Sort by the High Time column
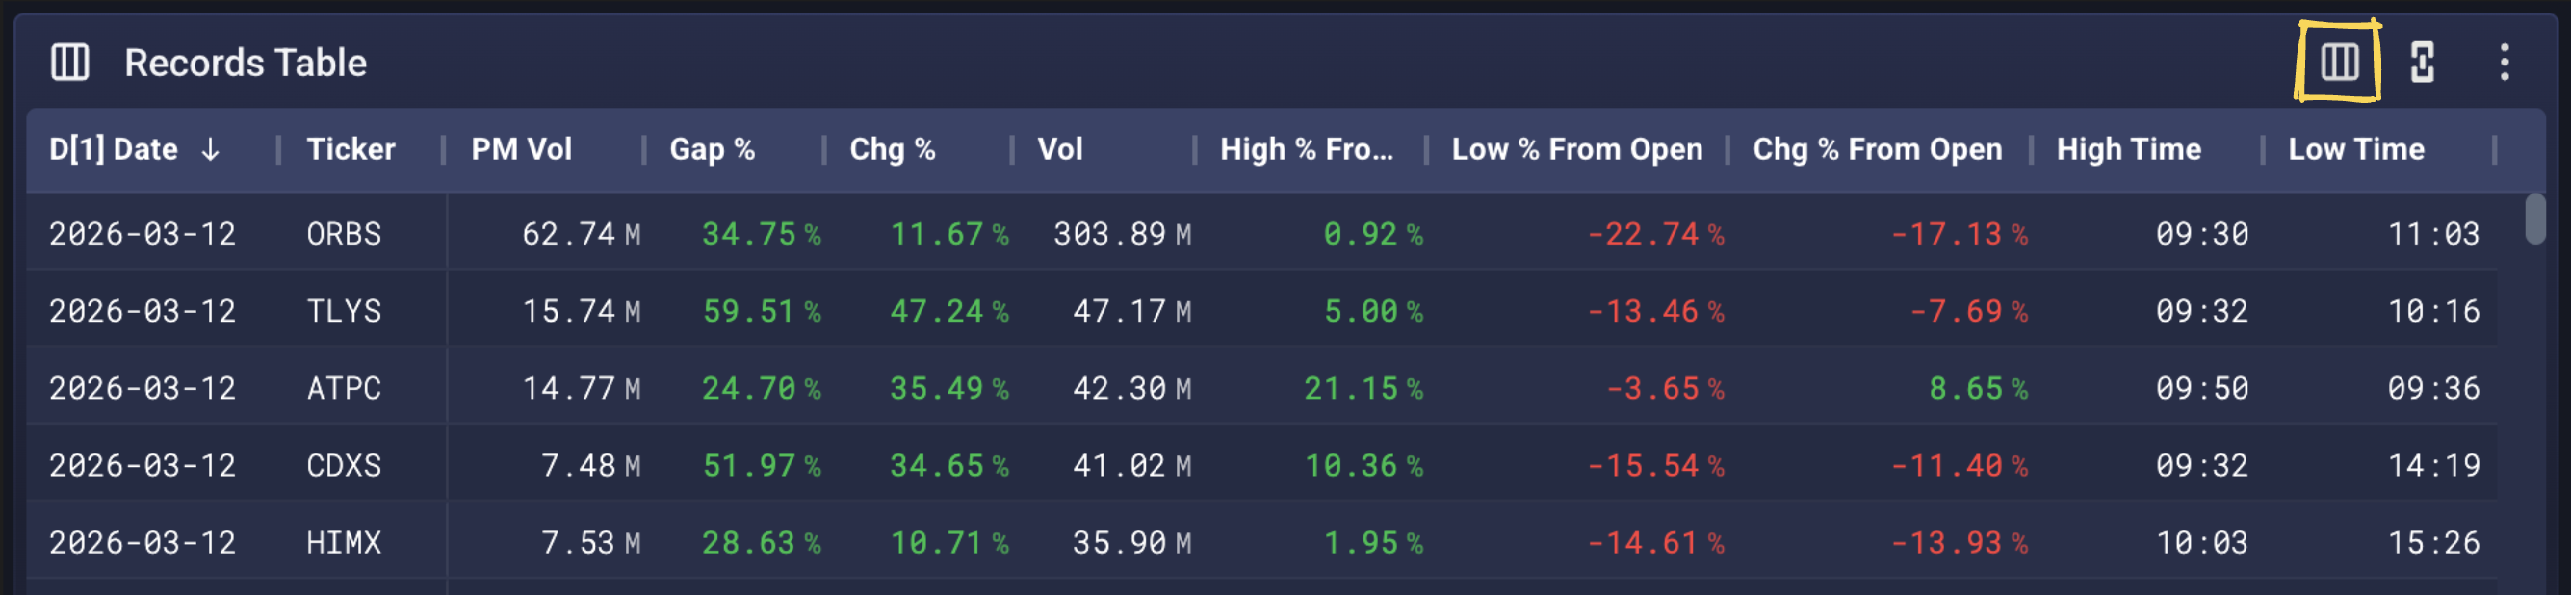This screenshot has width=2571, height=595. 2128,150
